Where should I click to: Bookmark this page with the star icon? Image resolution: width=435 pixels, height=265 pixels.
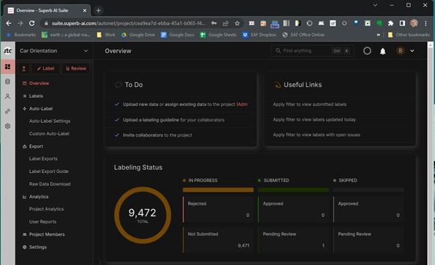click(237, 23)
